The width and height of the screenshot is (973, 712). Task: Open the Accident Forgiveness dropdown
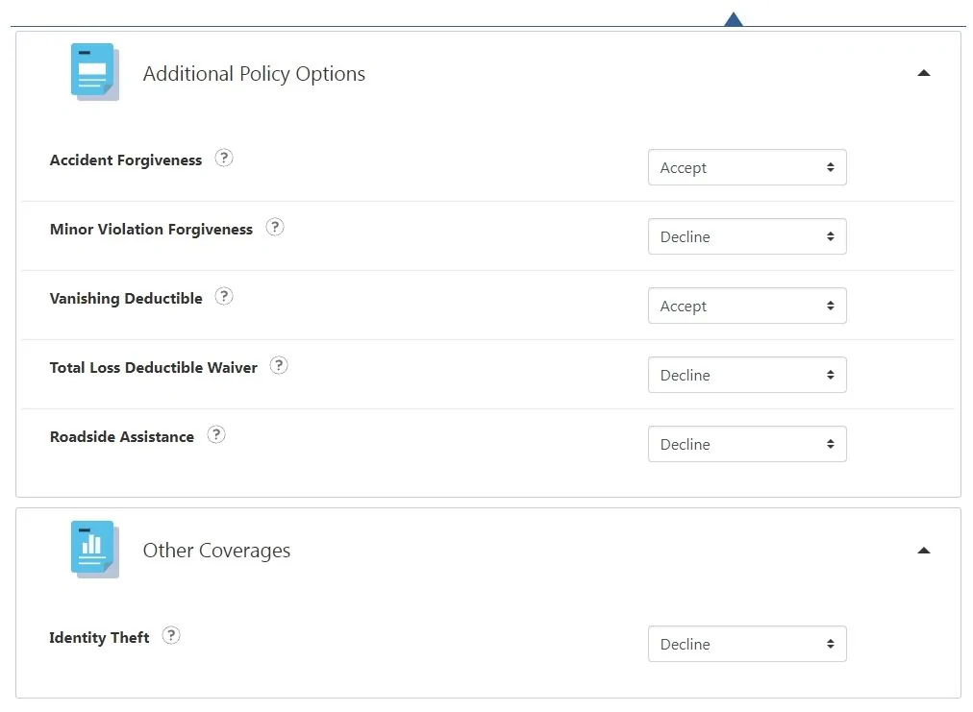[x=747, y=167]
